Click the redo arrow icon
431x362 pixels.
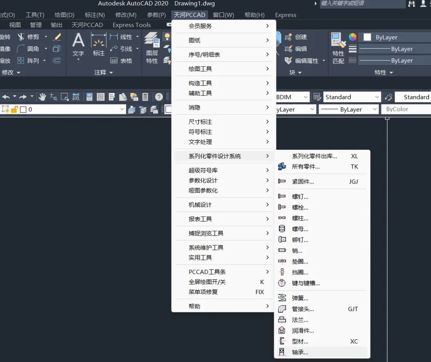coord(23,97)
